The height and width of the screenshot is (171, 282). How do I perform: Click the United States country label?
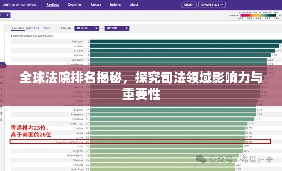pos(75,156)
